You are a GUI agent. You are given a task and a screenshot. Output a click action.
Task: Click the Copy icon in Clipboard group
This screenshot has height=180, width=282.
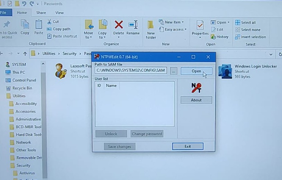25,25
